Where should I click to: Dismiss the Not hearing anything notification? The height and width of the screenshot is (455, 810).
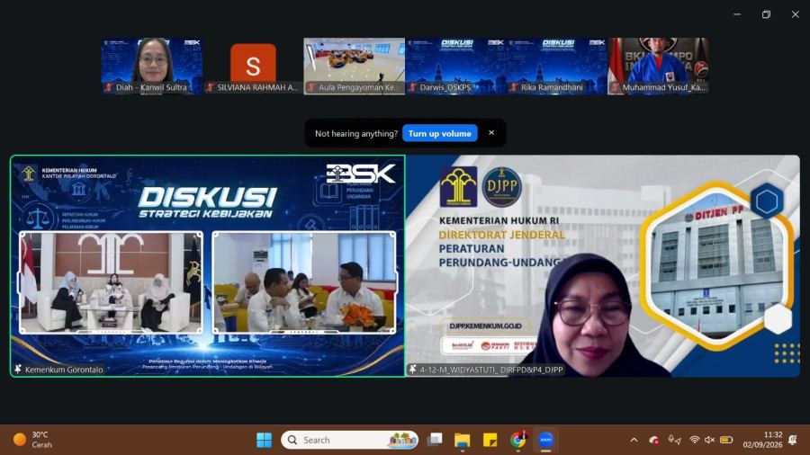pos(491,133)
